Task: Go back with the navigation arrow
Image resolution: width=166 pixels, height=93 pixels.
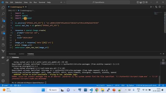Action: pos(61,2)
